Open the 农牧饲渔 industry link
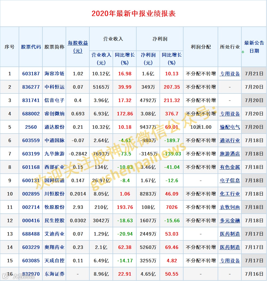 (230, 207)
